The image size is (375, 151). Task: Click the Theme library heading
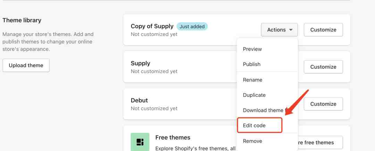(x=22, y=20)
